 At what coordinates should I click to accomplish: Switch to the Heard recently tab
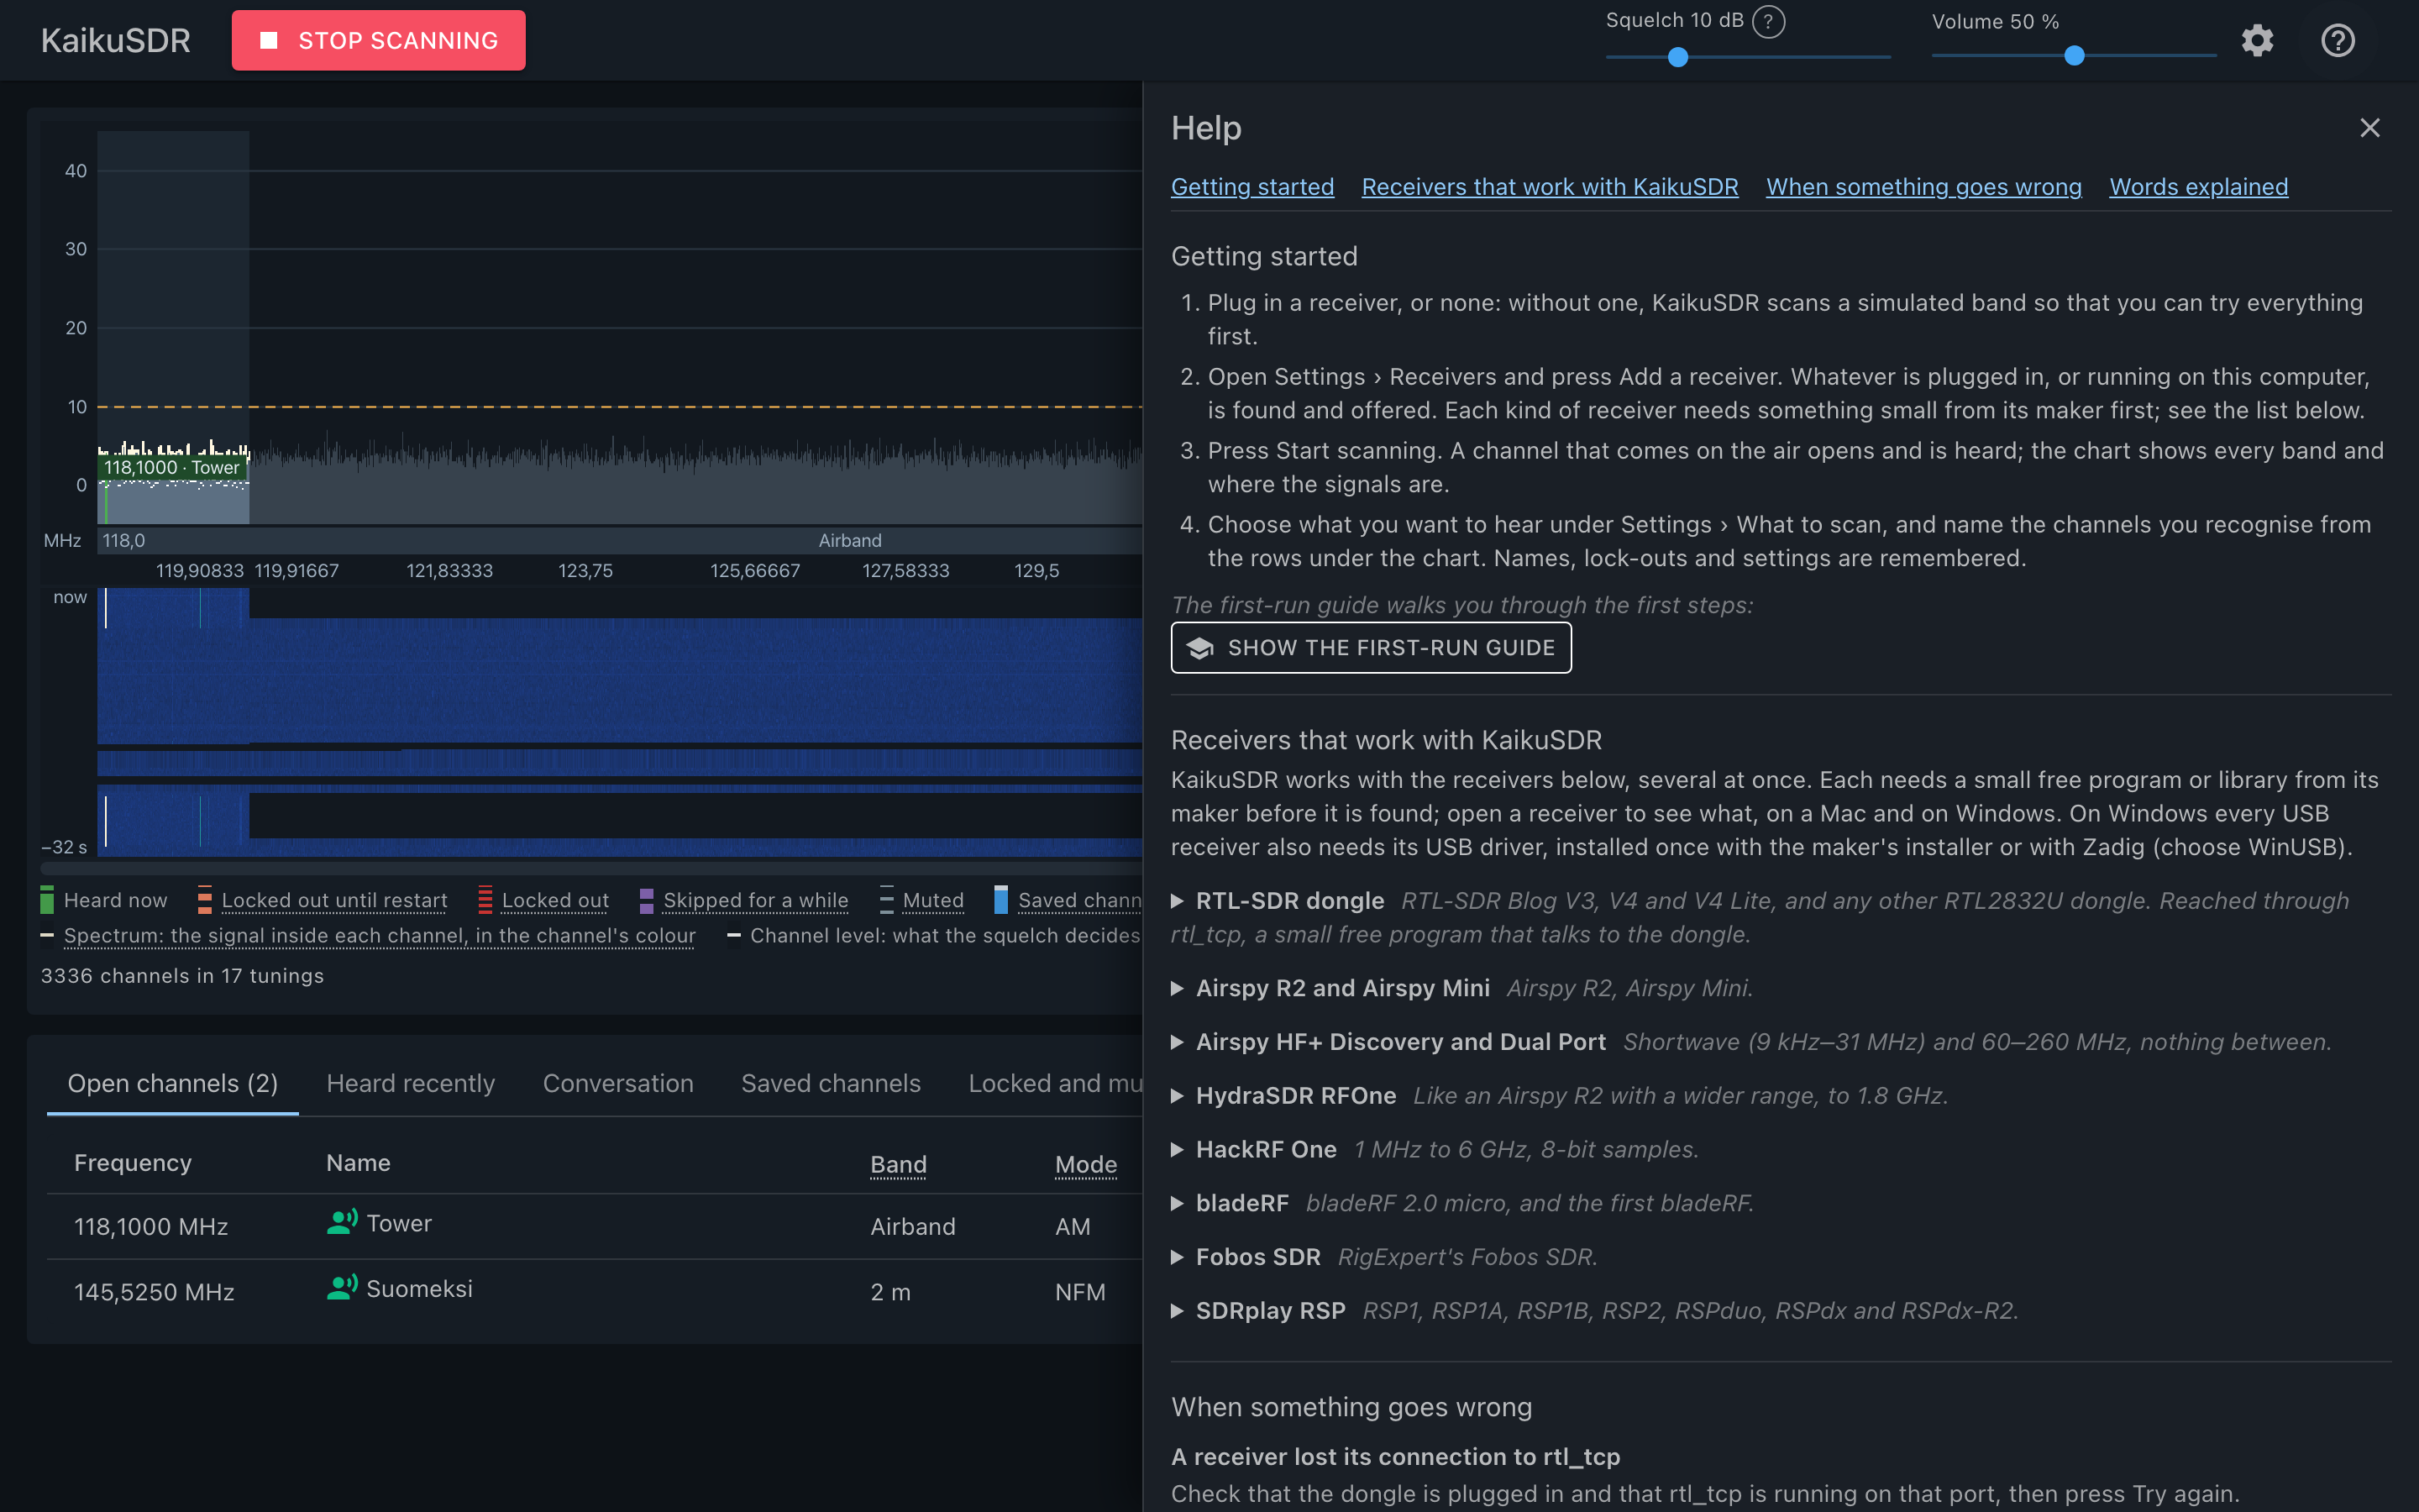coord(411,1084)
